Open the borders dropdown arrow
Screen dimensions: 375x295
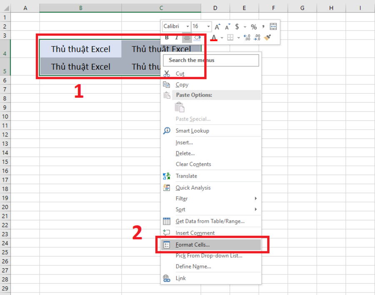238,38
